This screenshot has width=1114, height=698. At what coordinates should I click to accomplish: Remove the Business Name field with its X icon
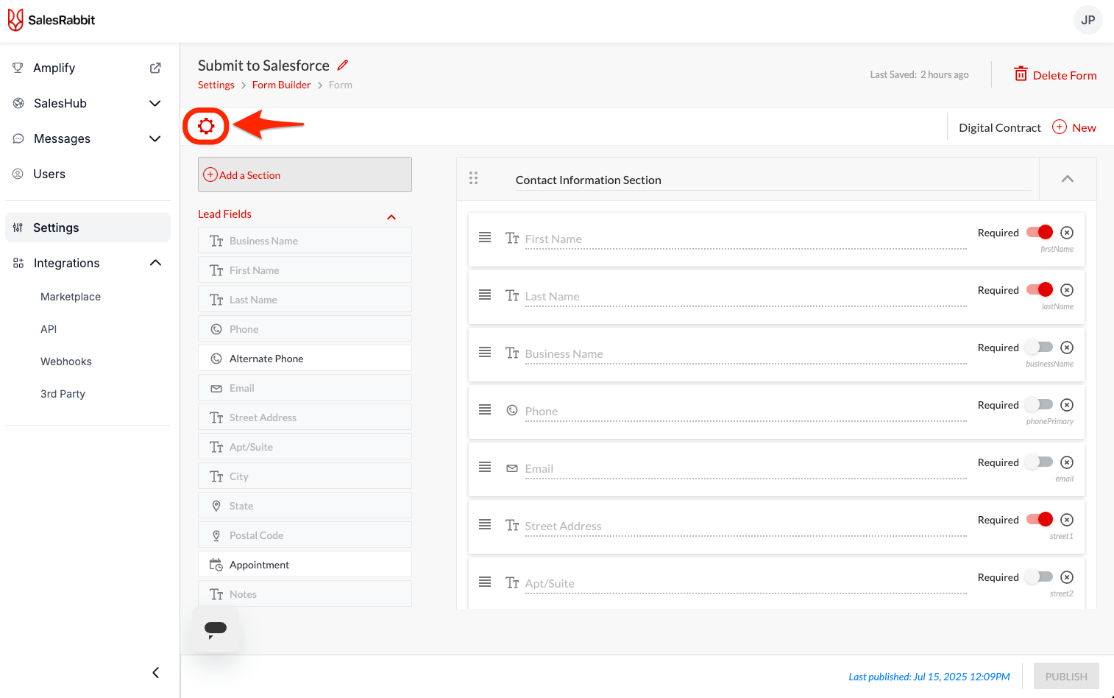[1067, 348]
